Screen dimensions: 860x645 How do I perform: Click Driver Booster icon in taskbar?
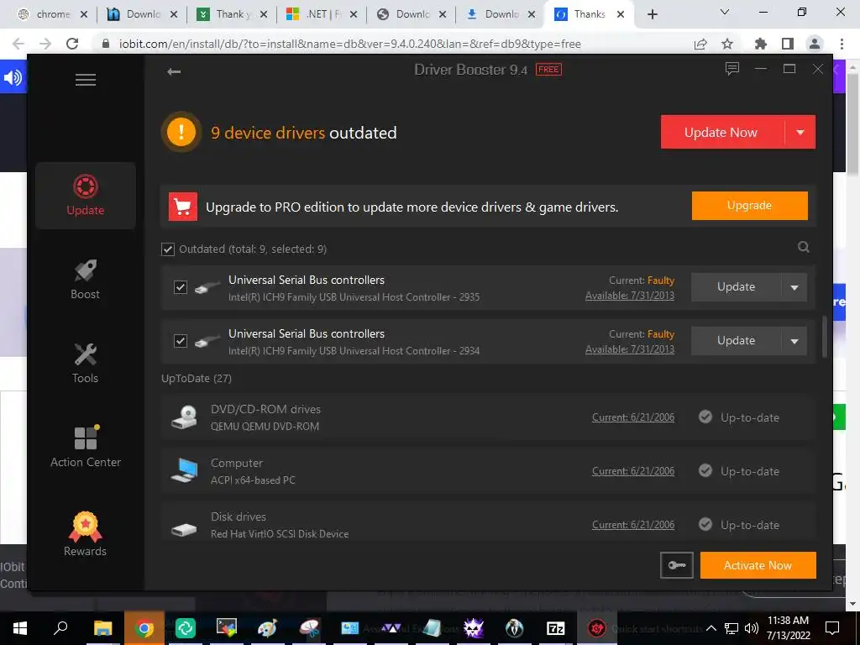tap(597, 628)
